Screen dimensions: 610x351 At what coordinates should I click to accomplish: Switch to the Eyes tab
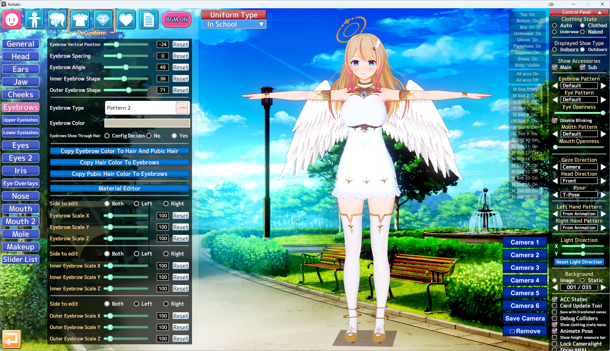(x=21, y=145)
